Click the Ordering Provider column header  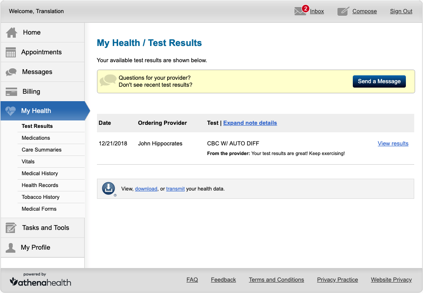click(162, 123)
